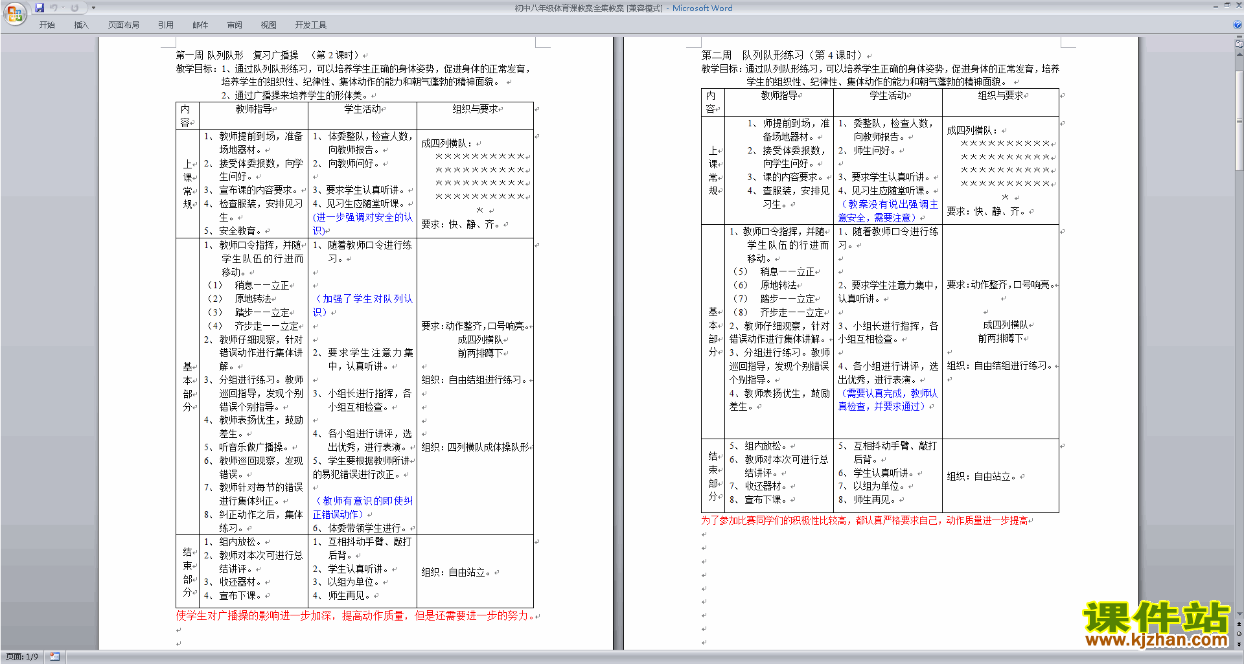Screen dimensions: 1244x664
Task: Toggle the ruler icon above scrollbar
Action: coord(1239,44)
